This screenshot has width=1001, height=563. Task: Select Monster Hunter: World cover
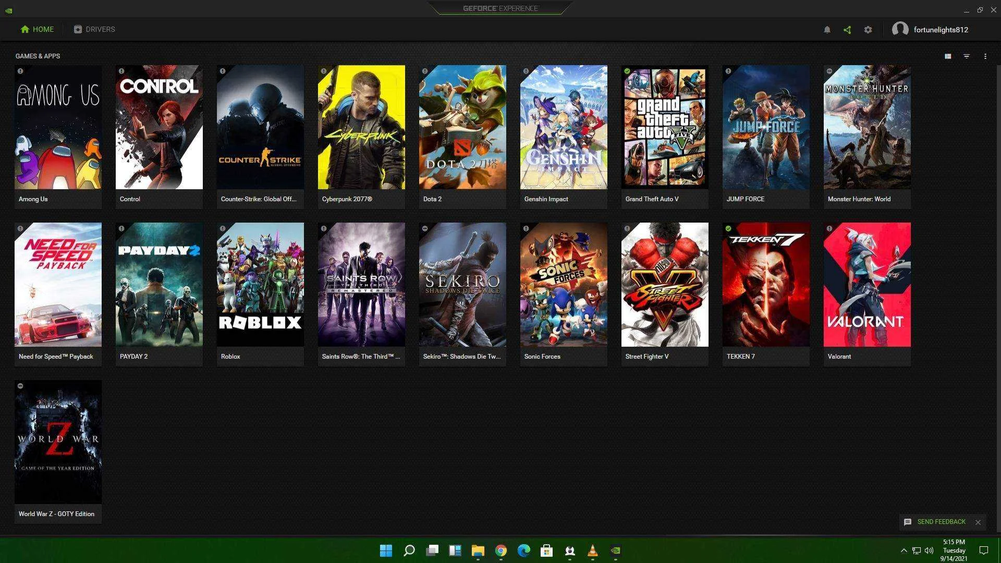[x=867, y=127]
